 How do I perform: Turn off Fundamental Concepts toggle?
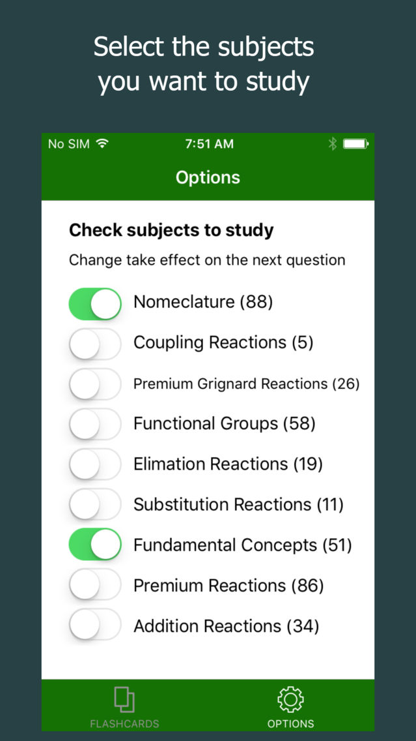tap(95, 545)
